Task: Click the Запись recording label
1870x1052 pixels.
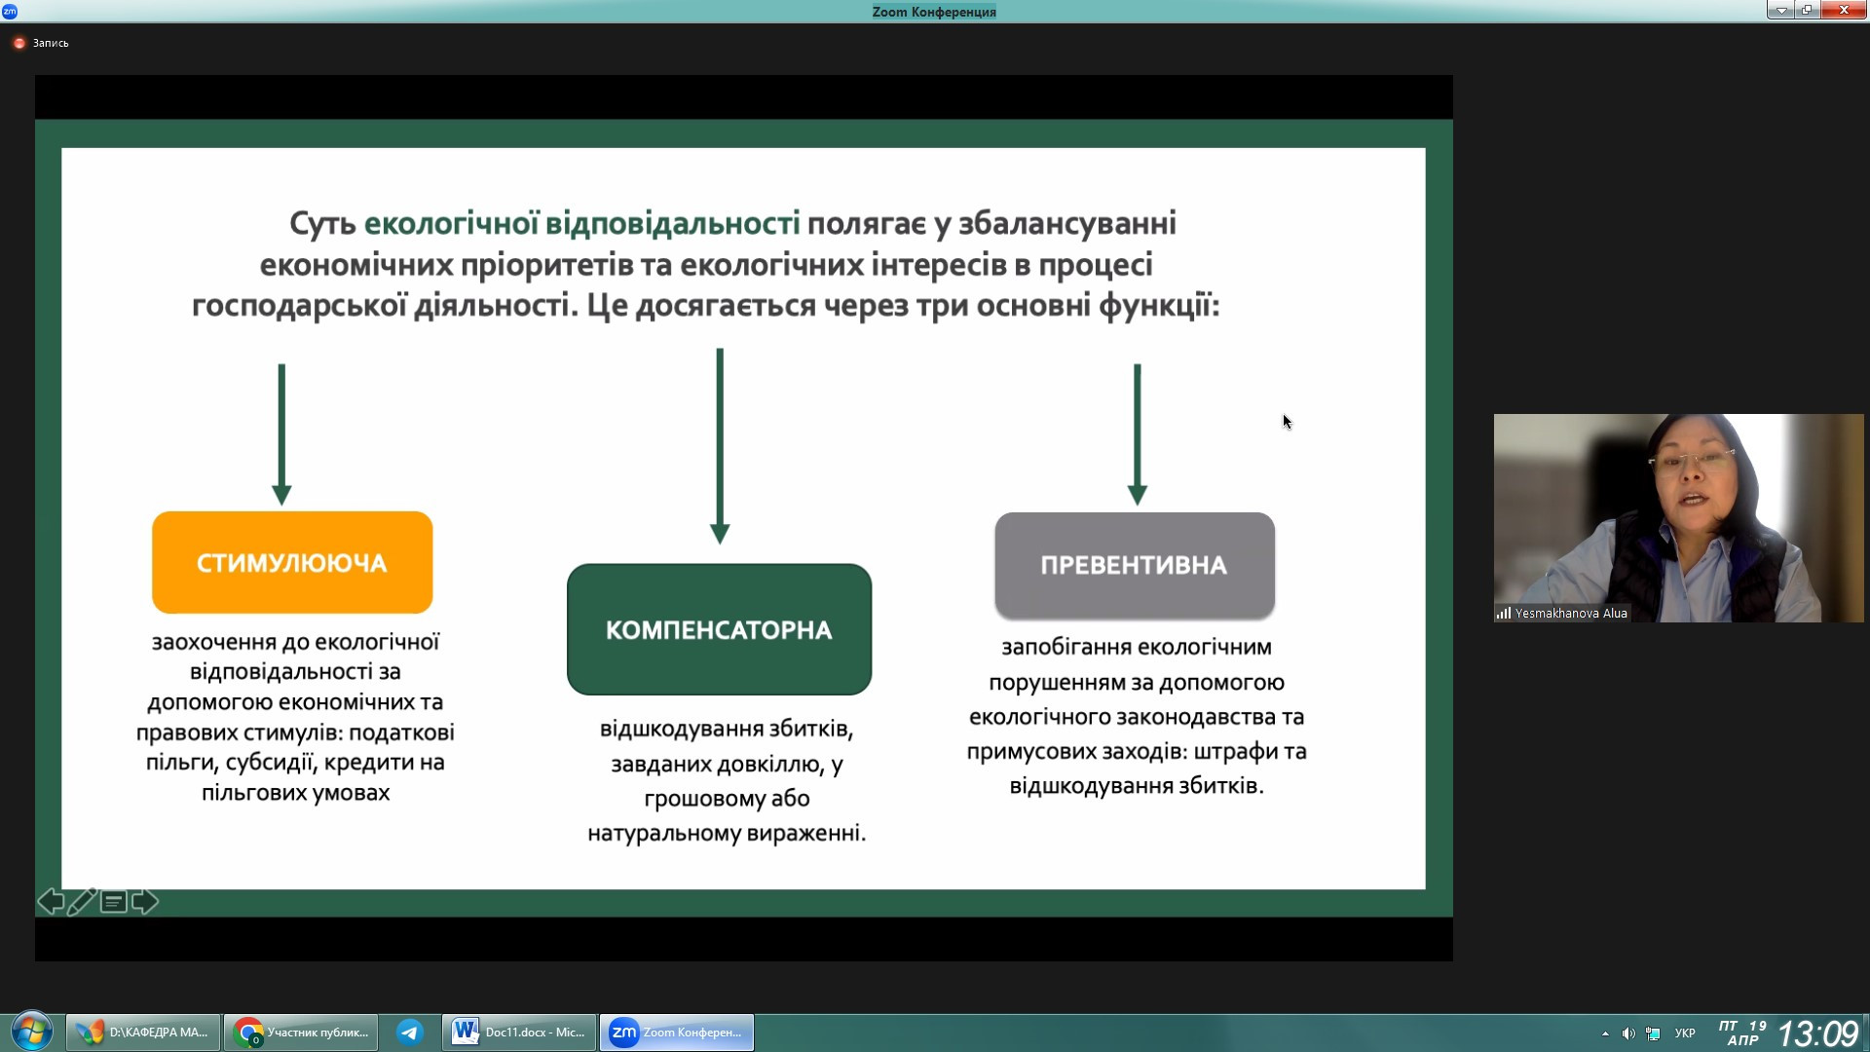Action: (x=51, y=43)
